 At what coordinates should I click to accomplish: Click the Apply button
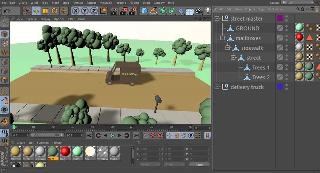click(199, 165)
